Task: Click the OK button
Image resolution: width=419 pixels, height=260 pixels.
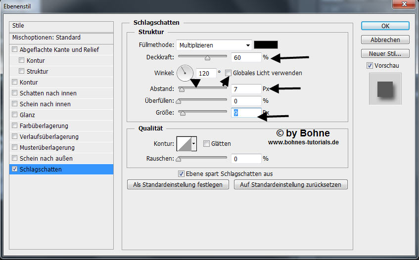Action: pyautogui.click(x=385, y=26)
